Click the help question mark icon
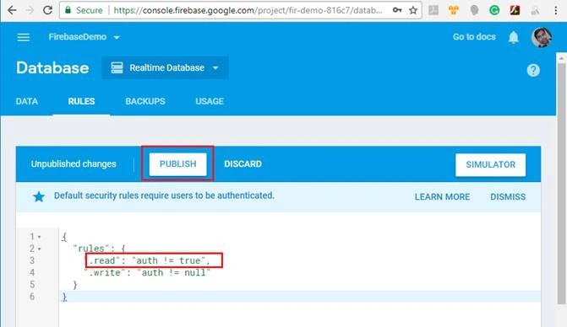 click(533, 70)
